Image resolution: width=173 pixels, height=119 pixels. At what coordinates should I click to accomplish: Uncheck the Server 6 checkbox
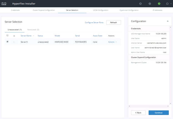pos(7,42)
